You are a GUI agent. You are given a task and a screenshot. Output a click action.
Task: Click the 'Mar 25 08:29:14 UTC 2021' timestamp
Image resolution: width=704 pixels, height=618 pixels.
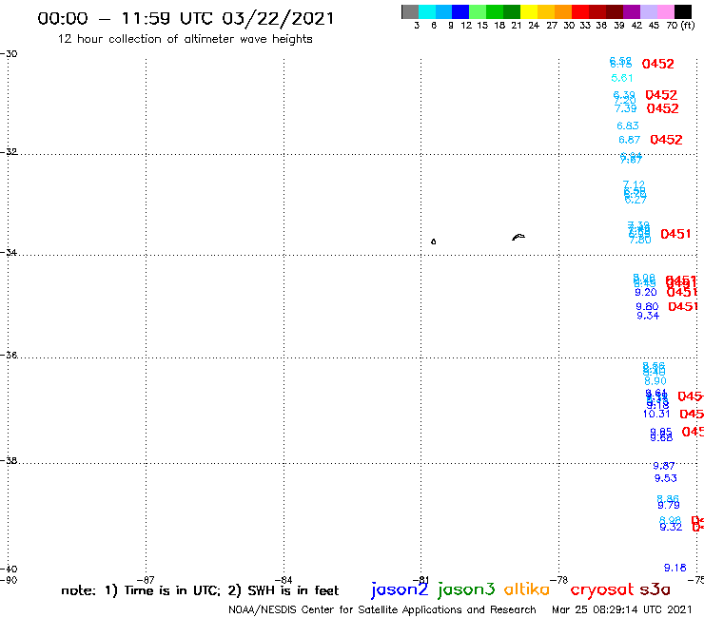[622, 610]
